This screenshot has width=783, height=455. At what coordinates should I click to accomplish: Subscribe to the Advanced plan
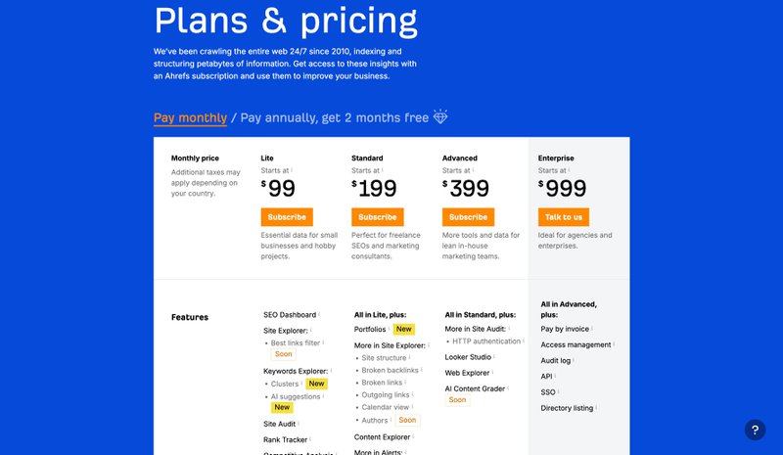tap(468, 217)
